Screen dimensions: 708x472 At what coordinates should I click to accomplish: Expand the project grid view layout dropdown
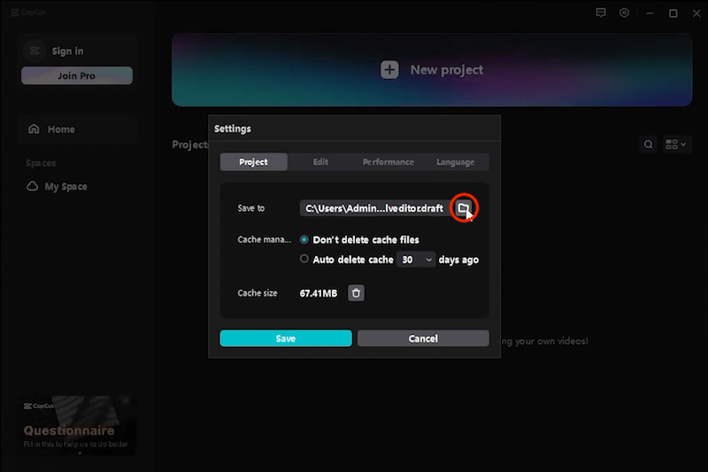(x=676, y=144)
